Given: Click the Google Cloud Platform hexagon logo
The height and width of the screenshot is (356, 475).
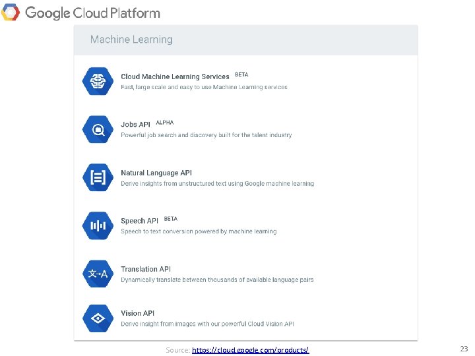Looking at the screenshot, I should pyautogui.click(x=11, y=13).
